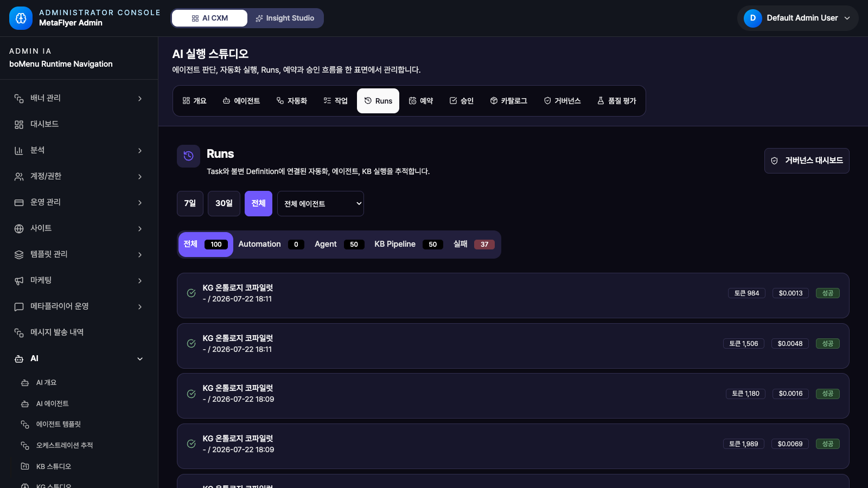868x488 pixels.
Task: Click check icon on 토큰 1,506 row
Action: pos(192,343)
